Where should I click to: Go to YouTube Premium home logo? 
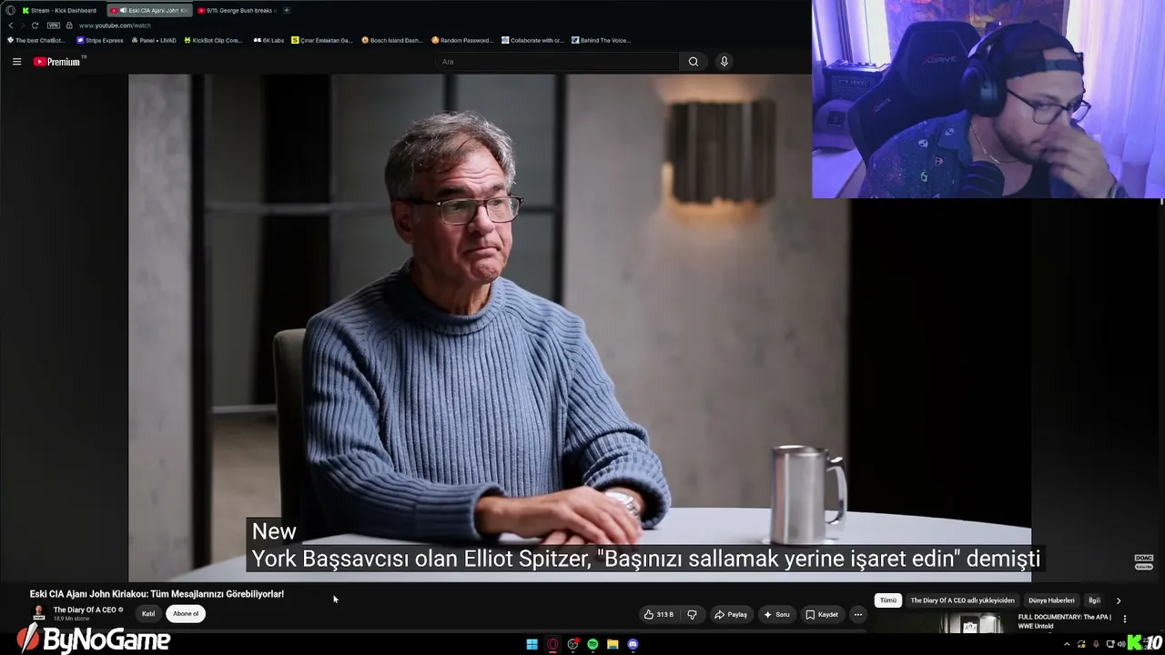point(57,62)
